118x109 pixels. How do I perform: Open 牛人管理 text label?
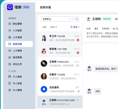pos(17,90)
